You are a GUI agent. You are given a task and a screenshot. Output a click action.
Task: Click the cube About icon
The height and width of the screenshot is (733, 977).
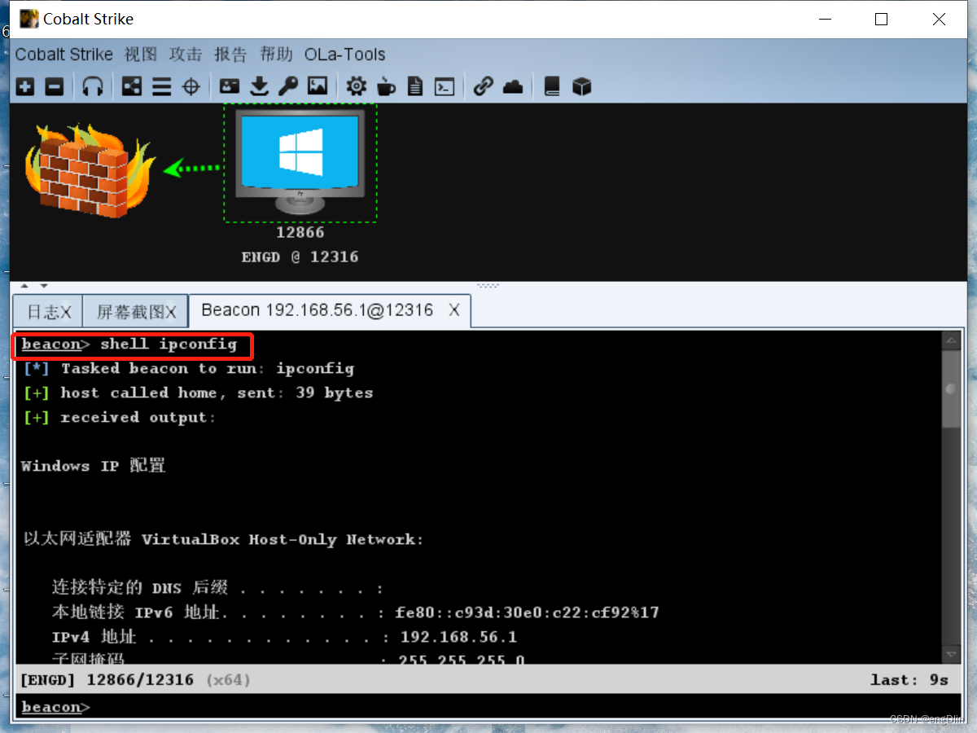[x=581, y=86]
